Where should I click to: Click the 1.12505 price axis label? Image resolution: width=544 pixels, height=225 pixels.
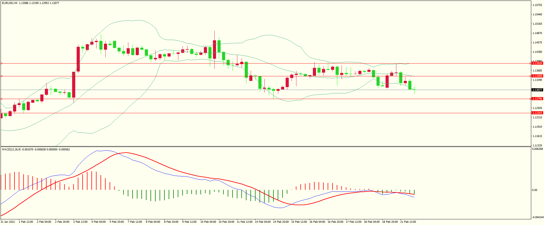(x=537, y=108)
